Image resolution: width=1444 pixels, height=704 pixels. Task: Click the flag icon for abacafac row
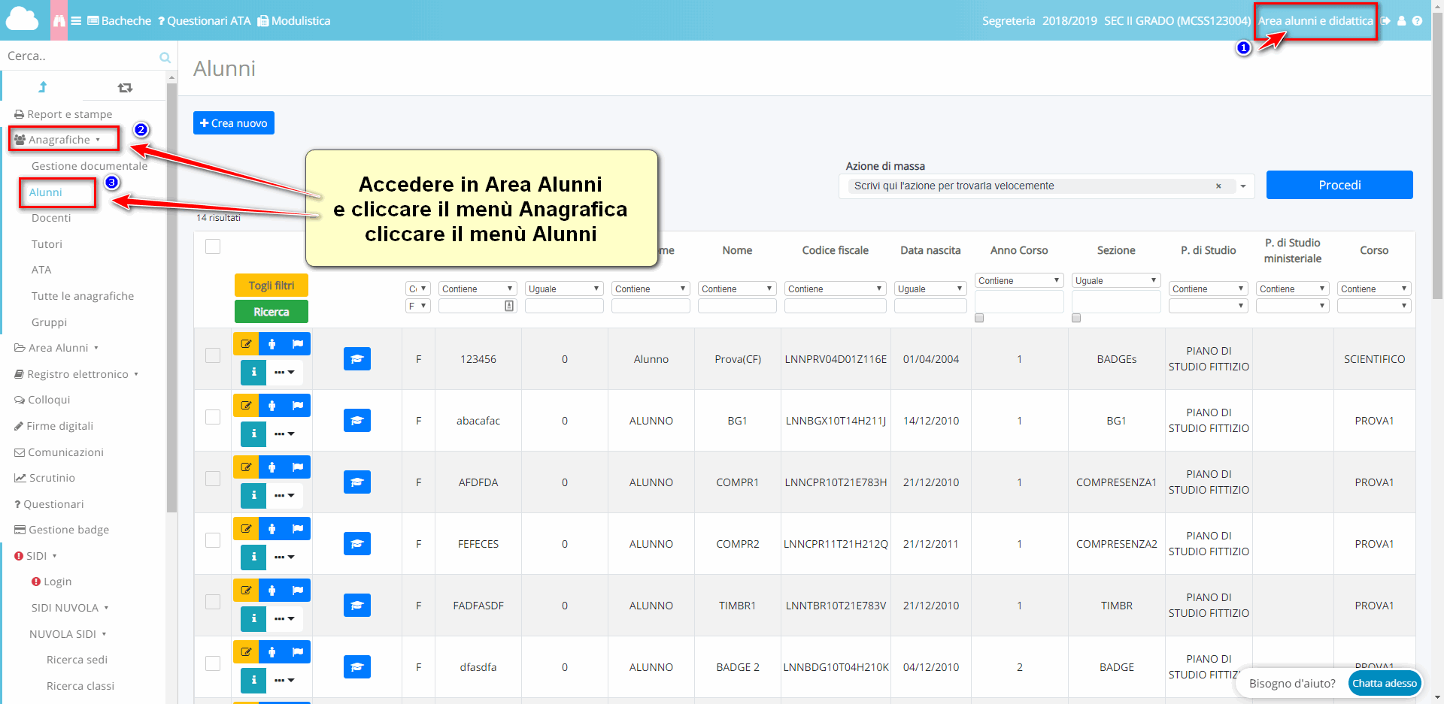pyautogui.click(x=298, y=406)
